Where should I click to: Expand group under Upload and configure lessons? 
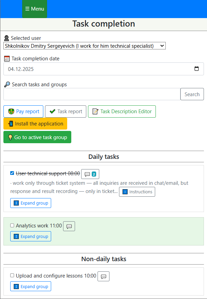point(31,286)
